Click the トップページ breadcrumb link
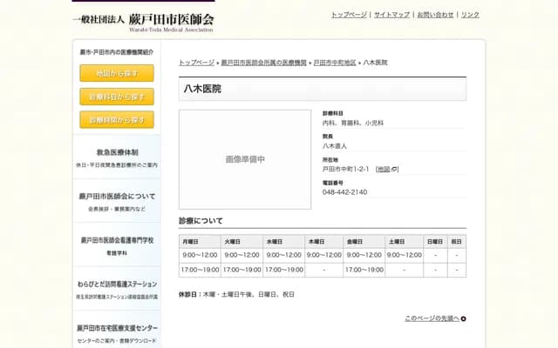 [196, 63]
